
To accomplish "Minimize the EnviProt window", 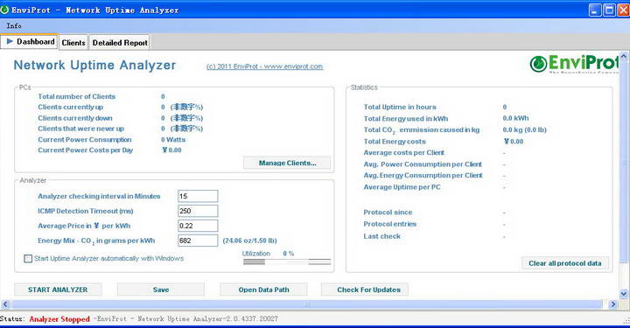I will click(595, 10).
